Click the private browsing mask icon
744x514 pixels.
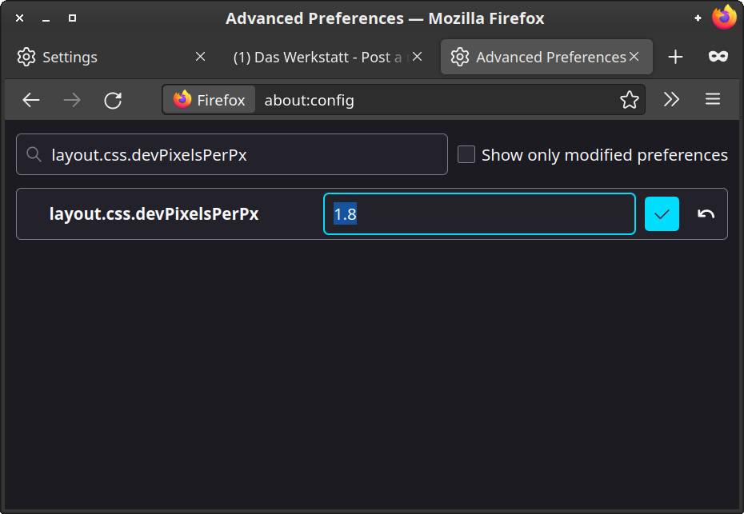pos(718,57)
